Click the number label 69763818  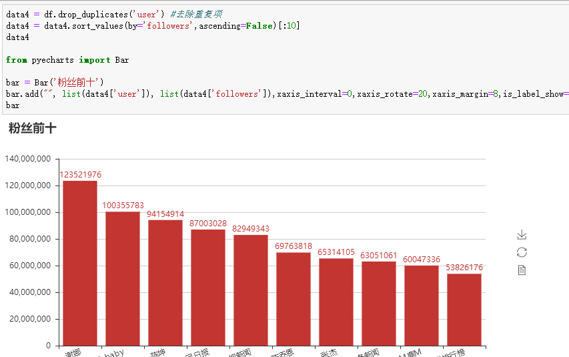(x=294, y=246)
